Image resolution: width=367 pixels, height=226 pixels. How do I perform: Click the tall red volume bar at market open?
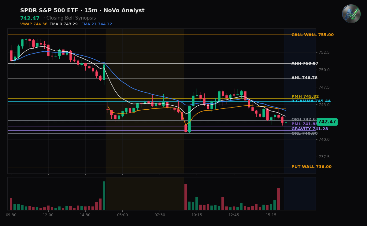tap(186, 197)
